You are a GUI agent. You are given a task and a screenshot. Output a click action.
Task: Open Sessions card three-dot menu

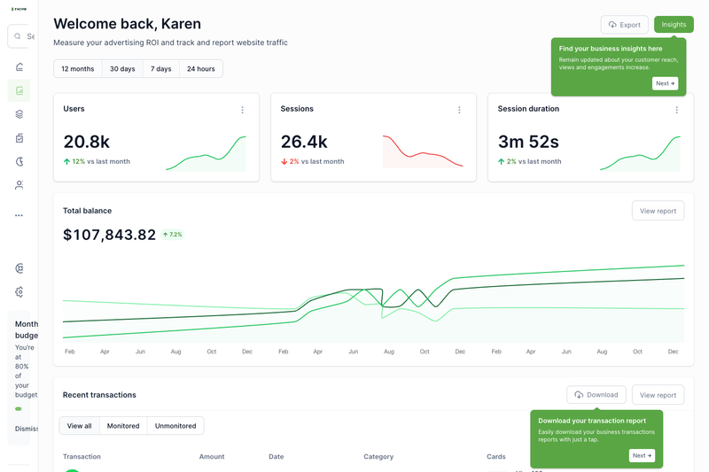459,110
